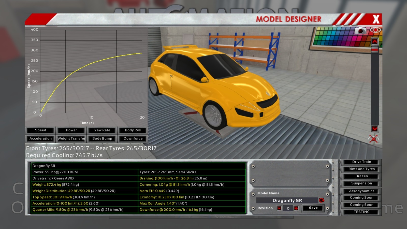
Task: Open the Rims and Tyres tab
Action: pos(361,169)
